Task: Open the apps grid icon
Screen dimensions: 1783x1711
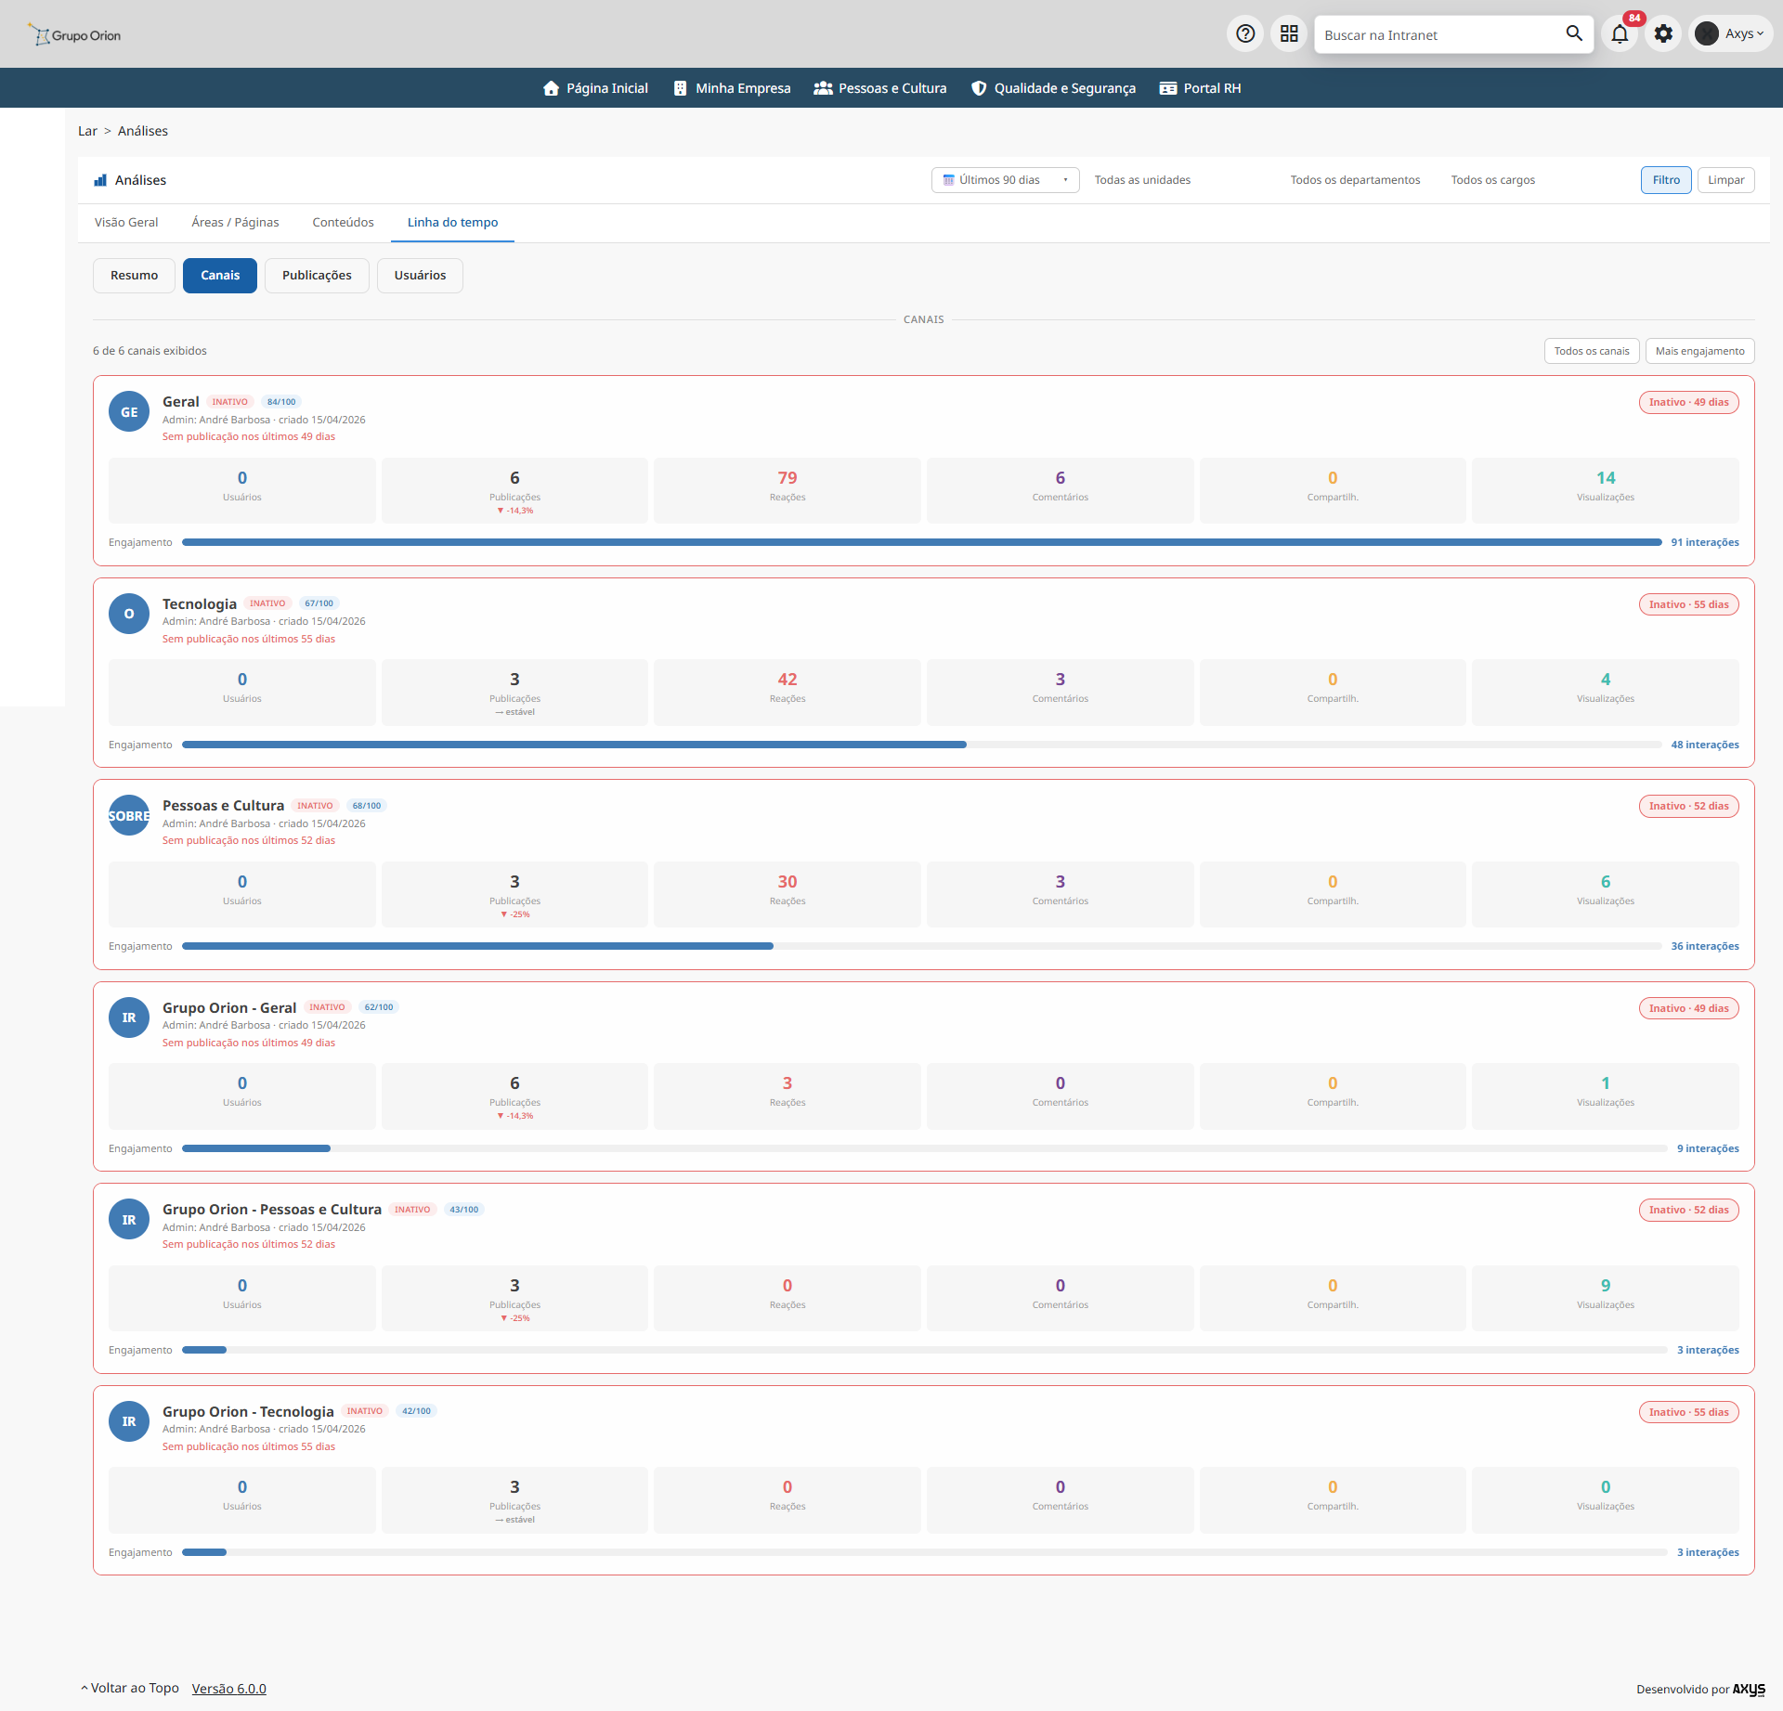Action: [1289, 34]
